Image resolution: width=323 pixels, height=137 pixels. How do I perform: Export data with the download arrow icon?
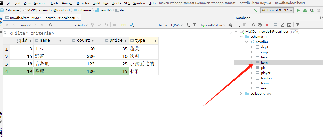click(x=188, y=25)
